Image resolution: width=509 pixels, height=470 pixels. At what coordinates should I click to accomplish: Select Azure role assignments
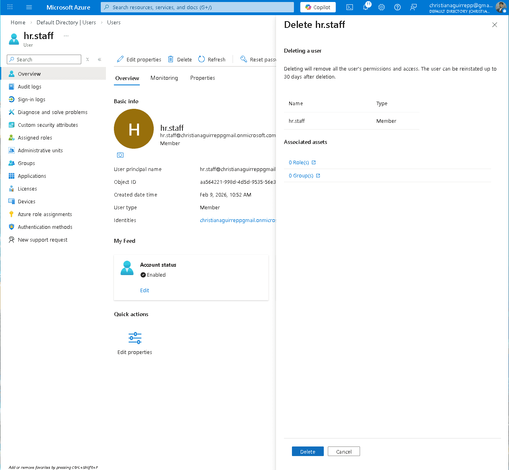tap(45, 214)
